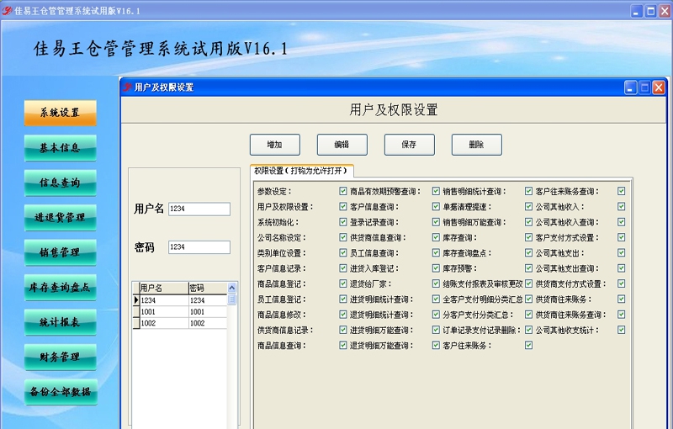The image size is (673, 429).
Task: Toggle the 库存查询盘点 permission checkbox
Action: (528, 252)
